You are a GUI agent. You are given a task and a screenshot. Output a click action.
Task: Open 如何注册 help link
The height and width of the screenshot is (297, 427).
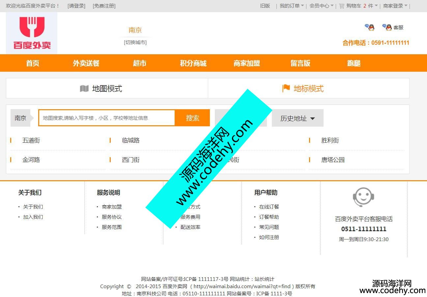tap(269, 237)
